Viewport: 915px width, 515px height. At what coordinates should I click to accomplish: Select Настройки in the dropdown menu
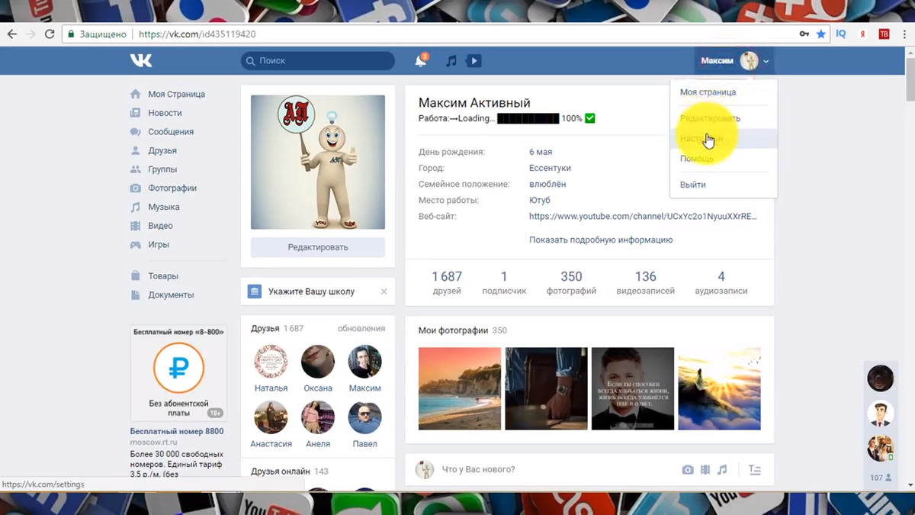click(724, 139)
